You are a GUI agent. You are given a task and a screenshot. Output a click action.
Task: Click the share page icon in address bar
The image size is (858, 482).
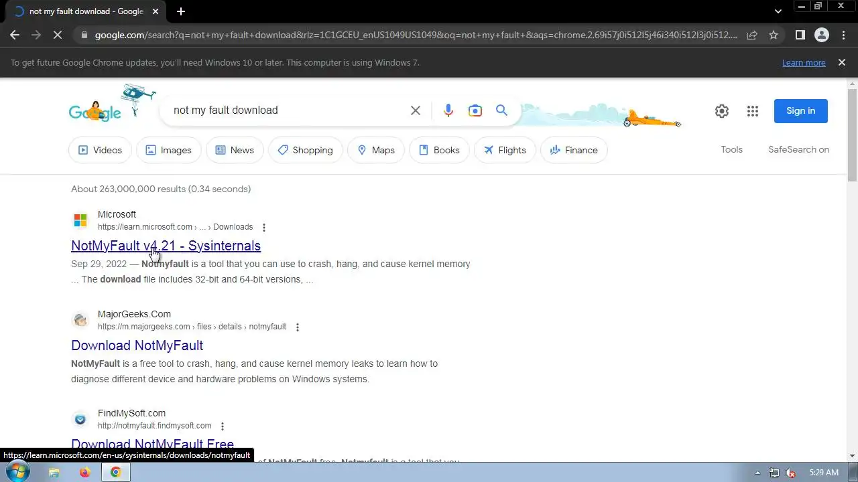point(752,35)
